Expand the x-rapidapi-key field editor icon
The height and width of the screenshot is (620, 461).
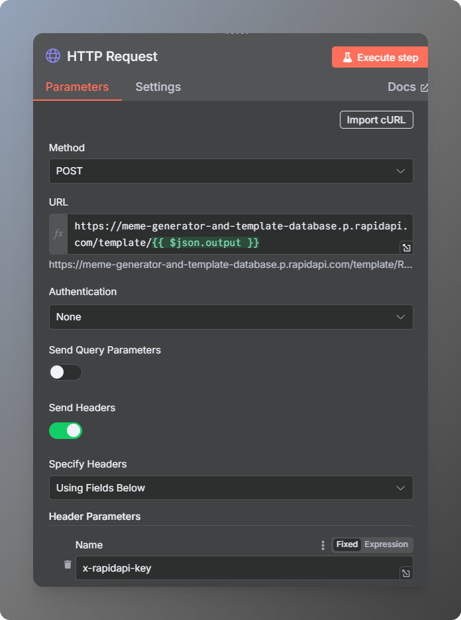pos(405,573)
